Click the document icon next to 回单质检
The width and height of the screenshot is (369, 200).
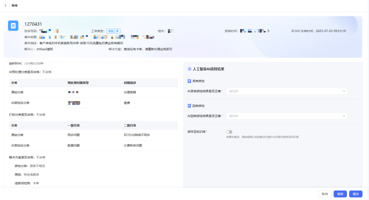pyautogui.click(x=189, y=106)
